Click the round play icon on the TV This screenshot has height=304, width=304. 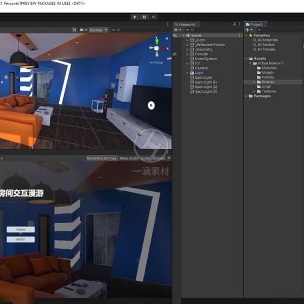(151, 105)
